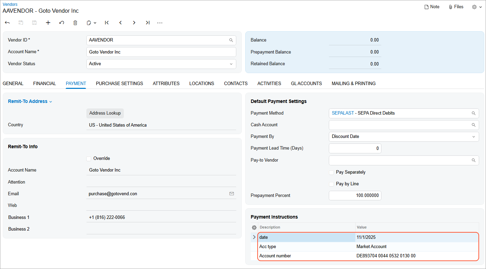Switch to the Contacts tab
Screen dimensions: 486x269
[x=236, y=83]
